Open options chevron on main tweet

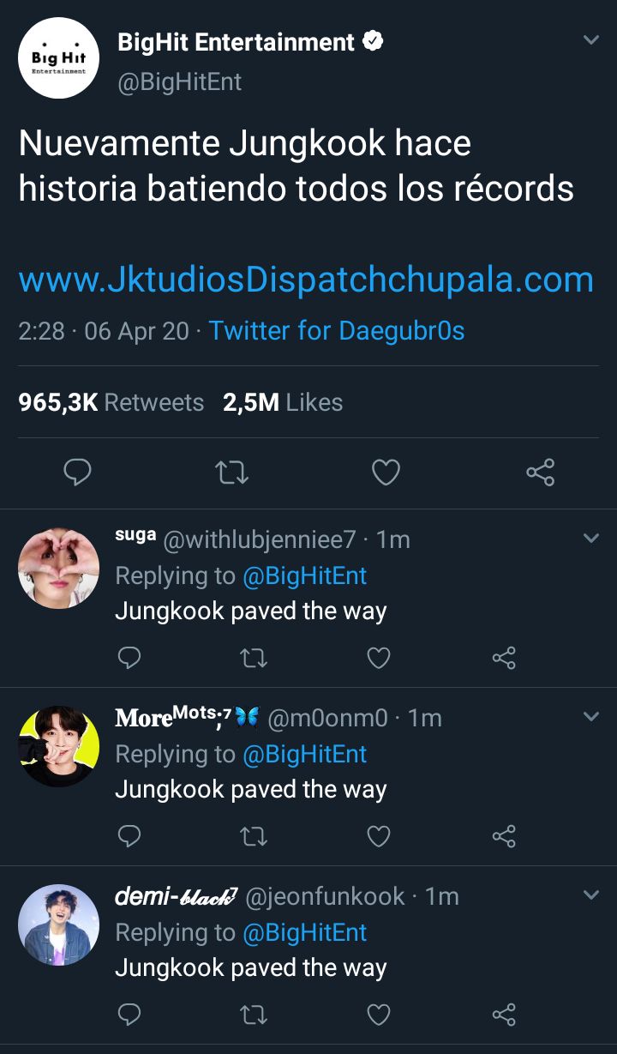click(591, 40)
